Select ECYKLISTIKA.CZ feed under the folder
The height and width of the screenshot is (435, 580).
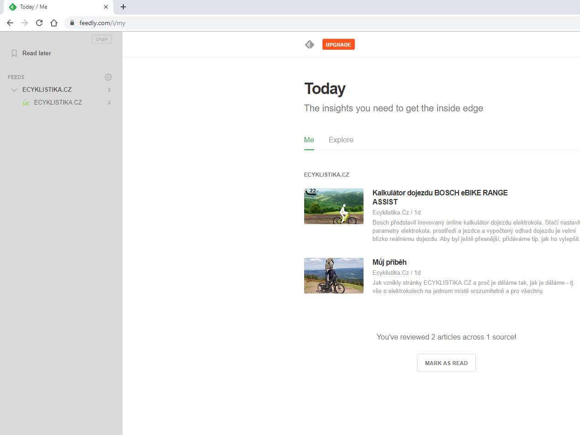point(58,103)
